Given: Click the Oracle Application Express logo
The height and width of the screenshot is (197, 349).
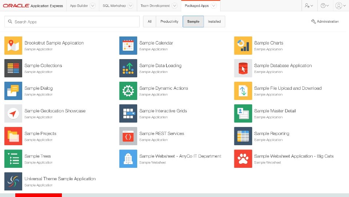Looking at the screenshot, I should 33,5.
